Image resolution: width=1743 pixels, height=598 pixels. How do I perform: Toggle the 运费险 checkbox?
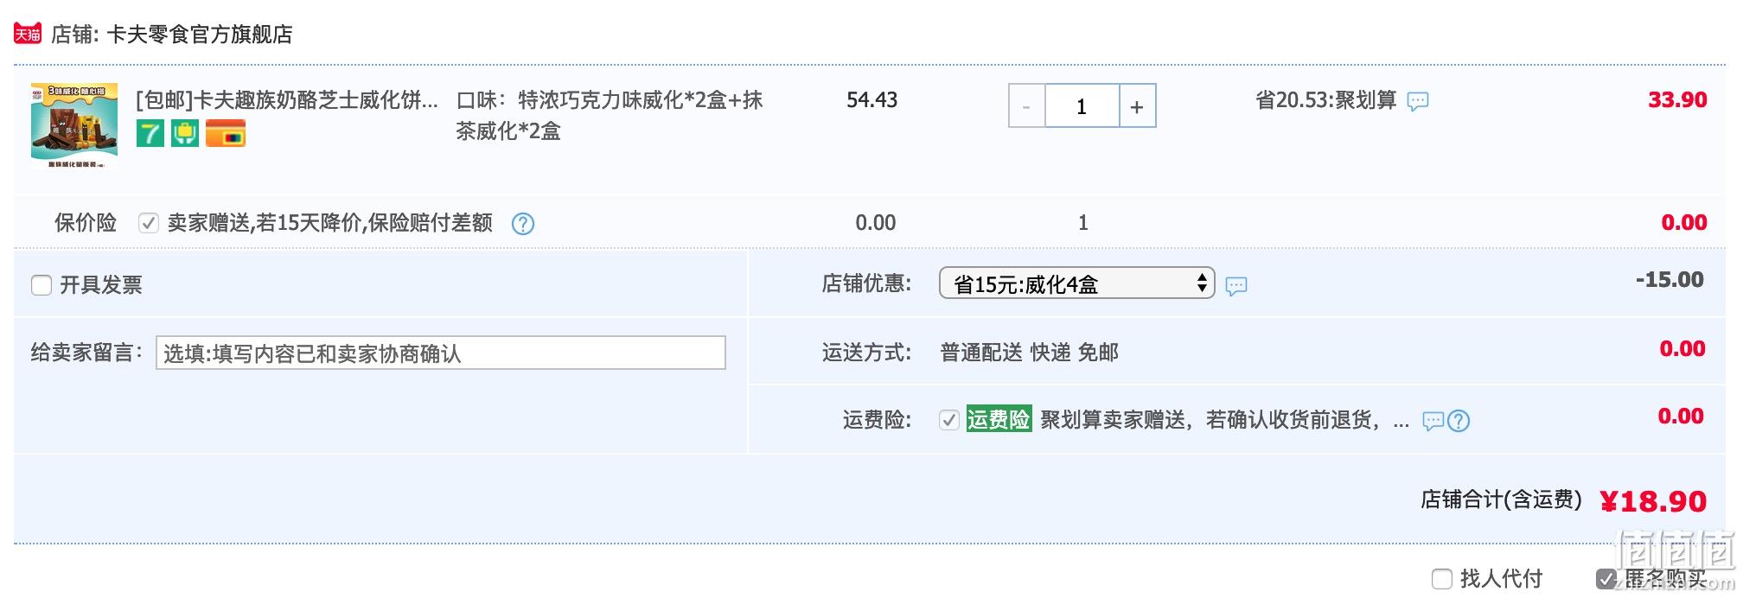coord(949,420)
